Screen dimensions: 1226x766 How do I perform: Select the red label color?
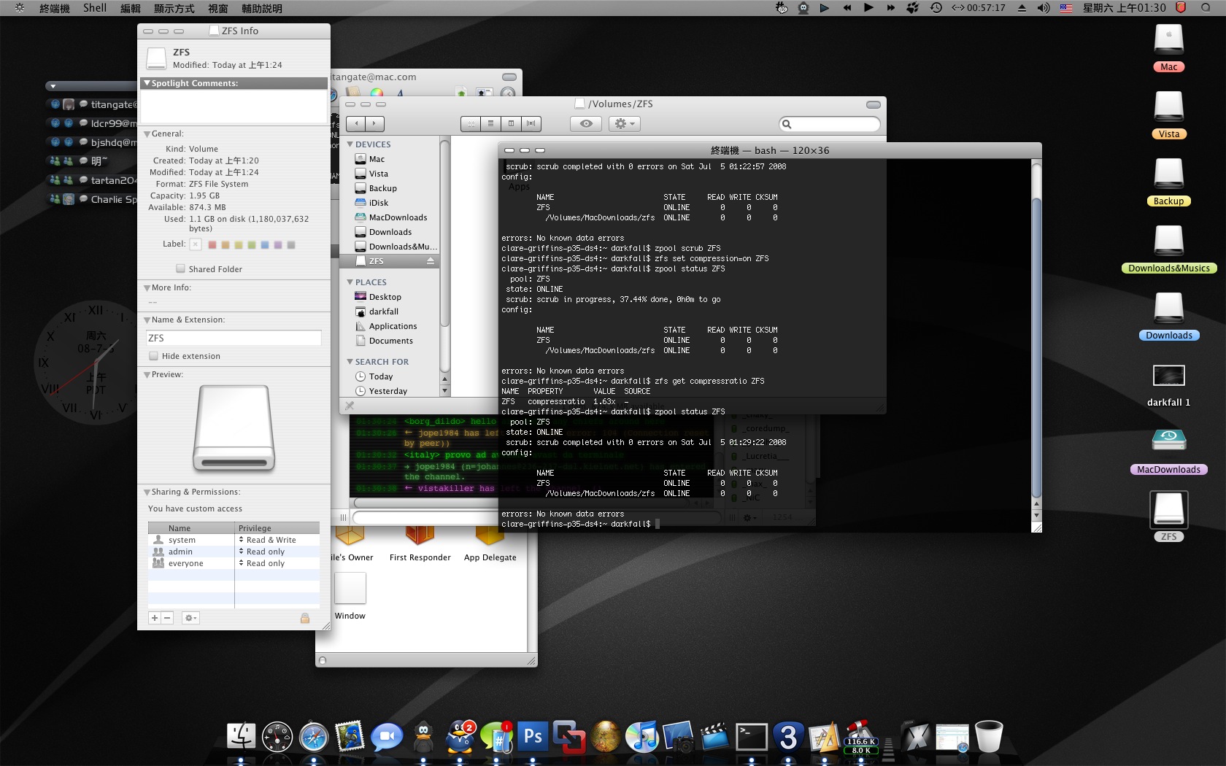coord(212,245)
